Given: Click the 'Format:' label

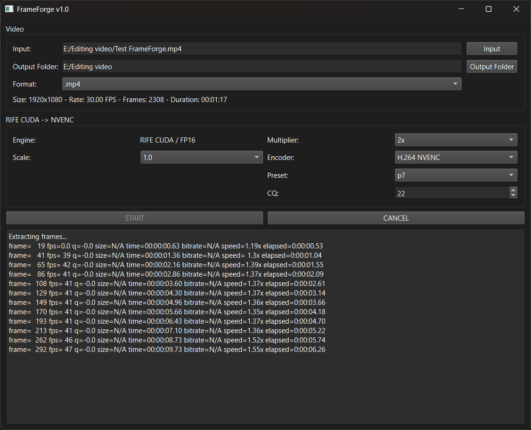Looking at the screenshot, I should point(25,84).
